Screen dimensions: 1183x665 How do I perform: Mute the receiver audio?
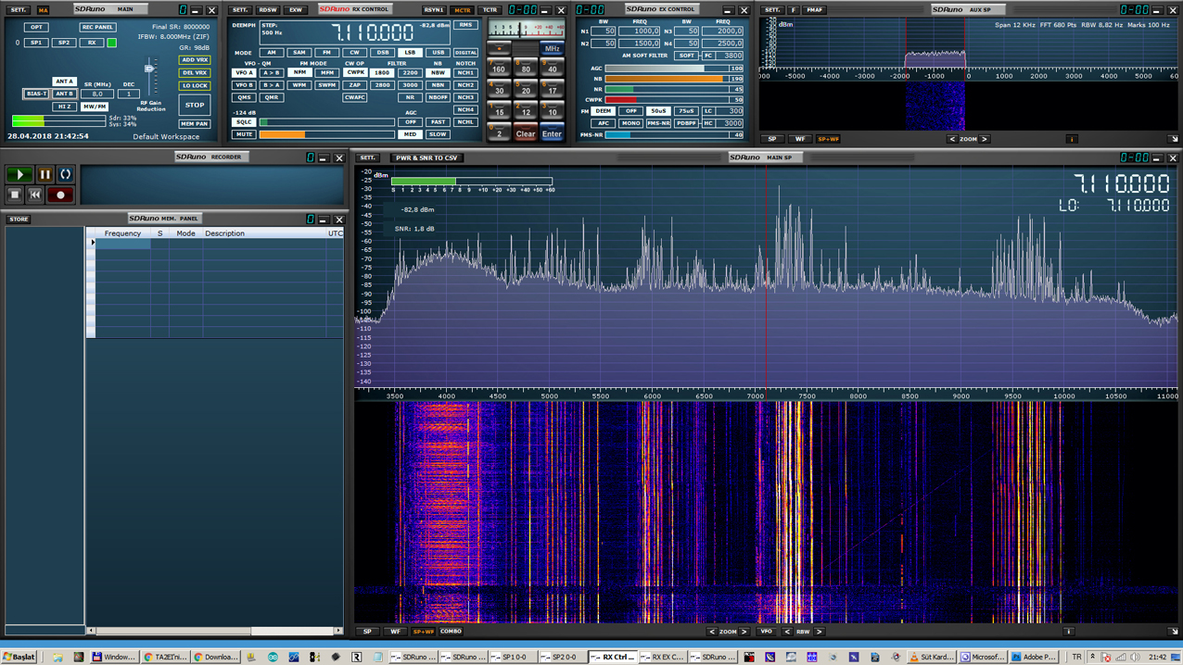click(x=244, y=134)
